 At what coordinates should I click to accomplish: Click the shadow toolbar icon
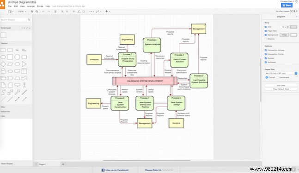click(x=84, y=12)
